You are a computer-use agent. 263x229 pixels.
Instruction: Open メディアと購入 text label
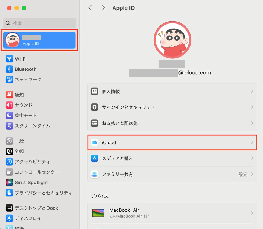(x=117, y=159)
